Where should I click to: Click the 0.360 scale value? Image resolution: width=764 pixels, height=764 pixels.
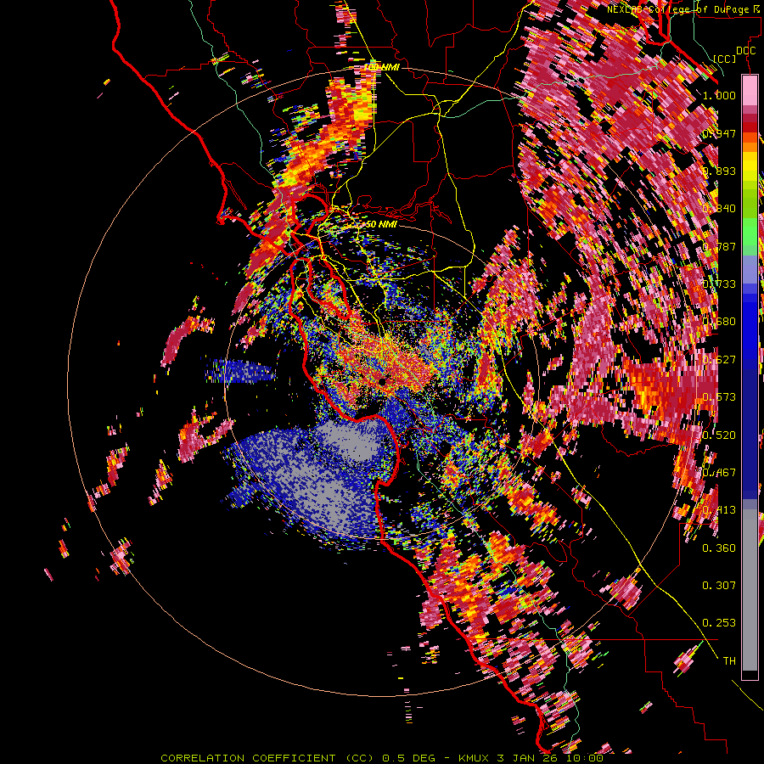pyautogui.click(x=719, y=548)
